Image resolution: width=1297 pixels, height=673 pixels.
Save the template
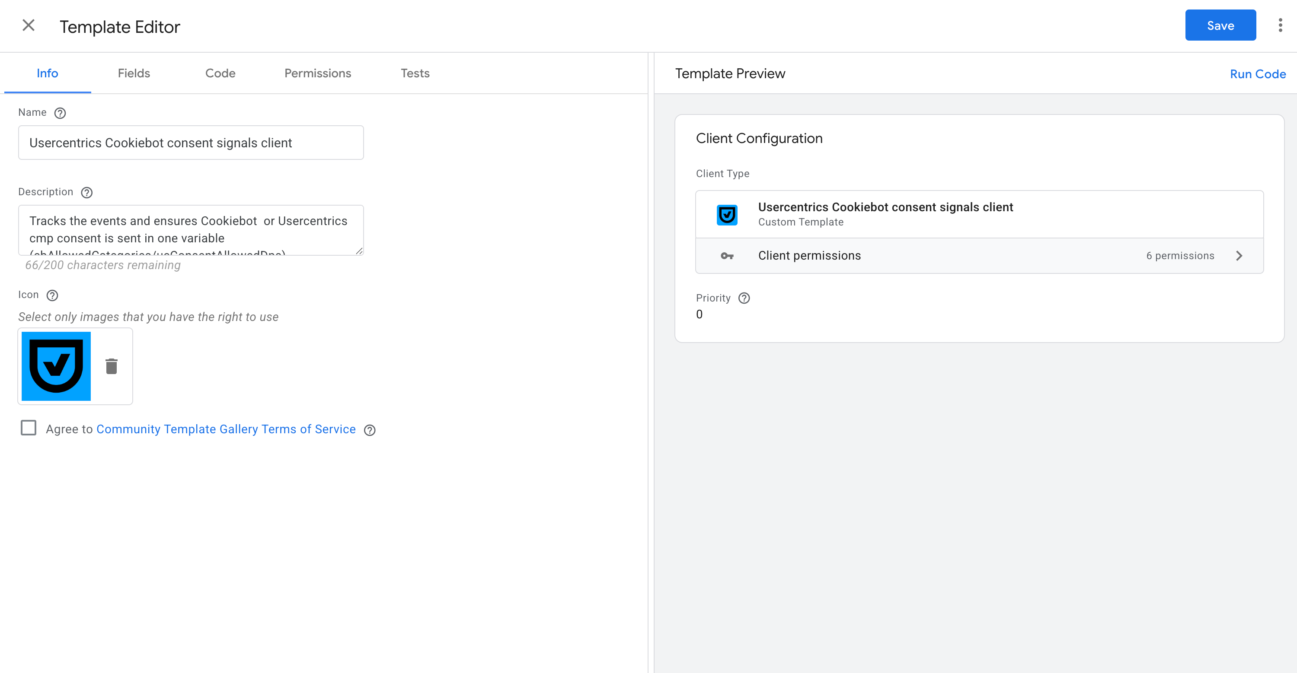1220,25
